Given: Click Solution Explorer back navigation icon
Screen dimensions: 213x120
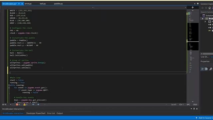Looking at the screenshot, I should 203,8.
